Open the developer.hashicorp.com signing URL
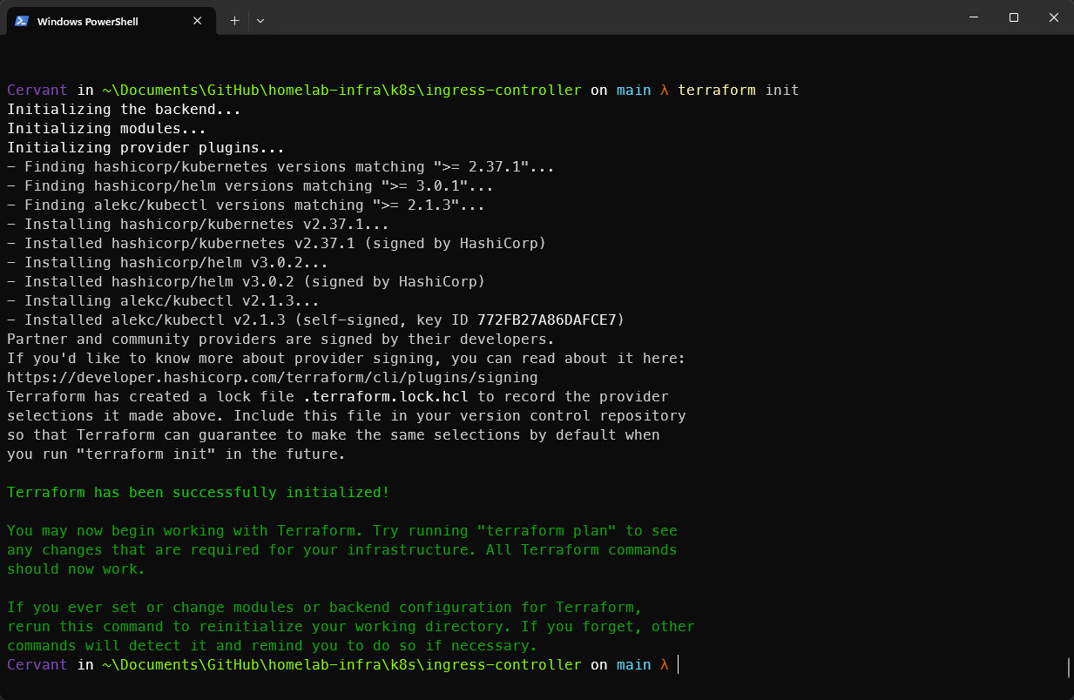Viewport: 1074px width, 700px height. 272,378
